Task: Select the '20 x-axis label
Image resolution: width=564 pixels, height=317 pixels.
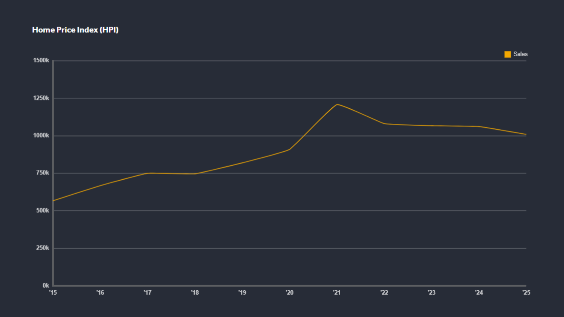Action: click(289, 293)
